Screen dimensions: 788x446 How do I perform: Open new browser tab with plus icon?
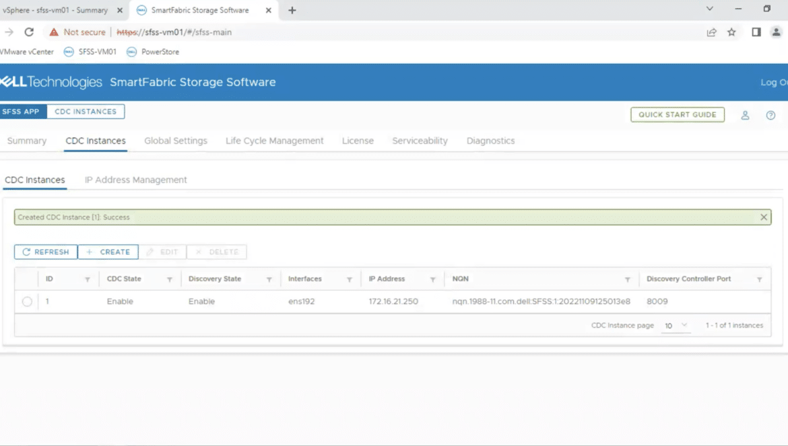pos(292,10)
